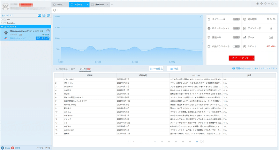Click the 投稿者 column header

(x=90, y=75)
